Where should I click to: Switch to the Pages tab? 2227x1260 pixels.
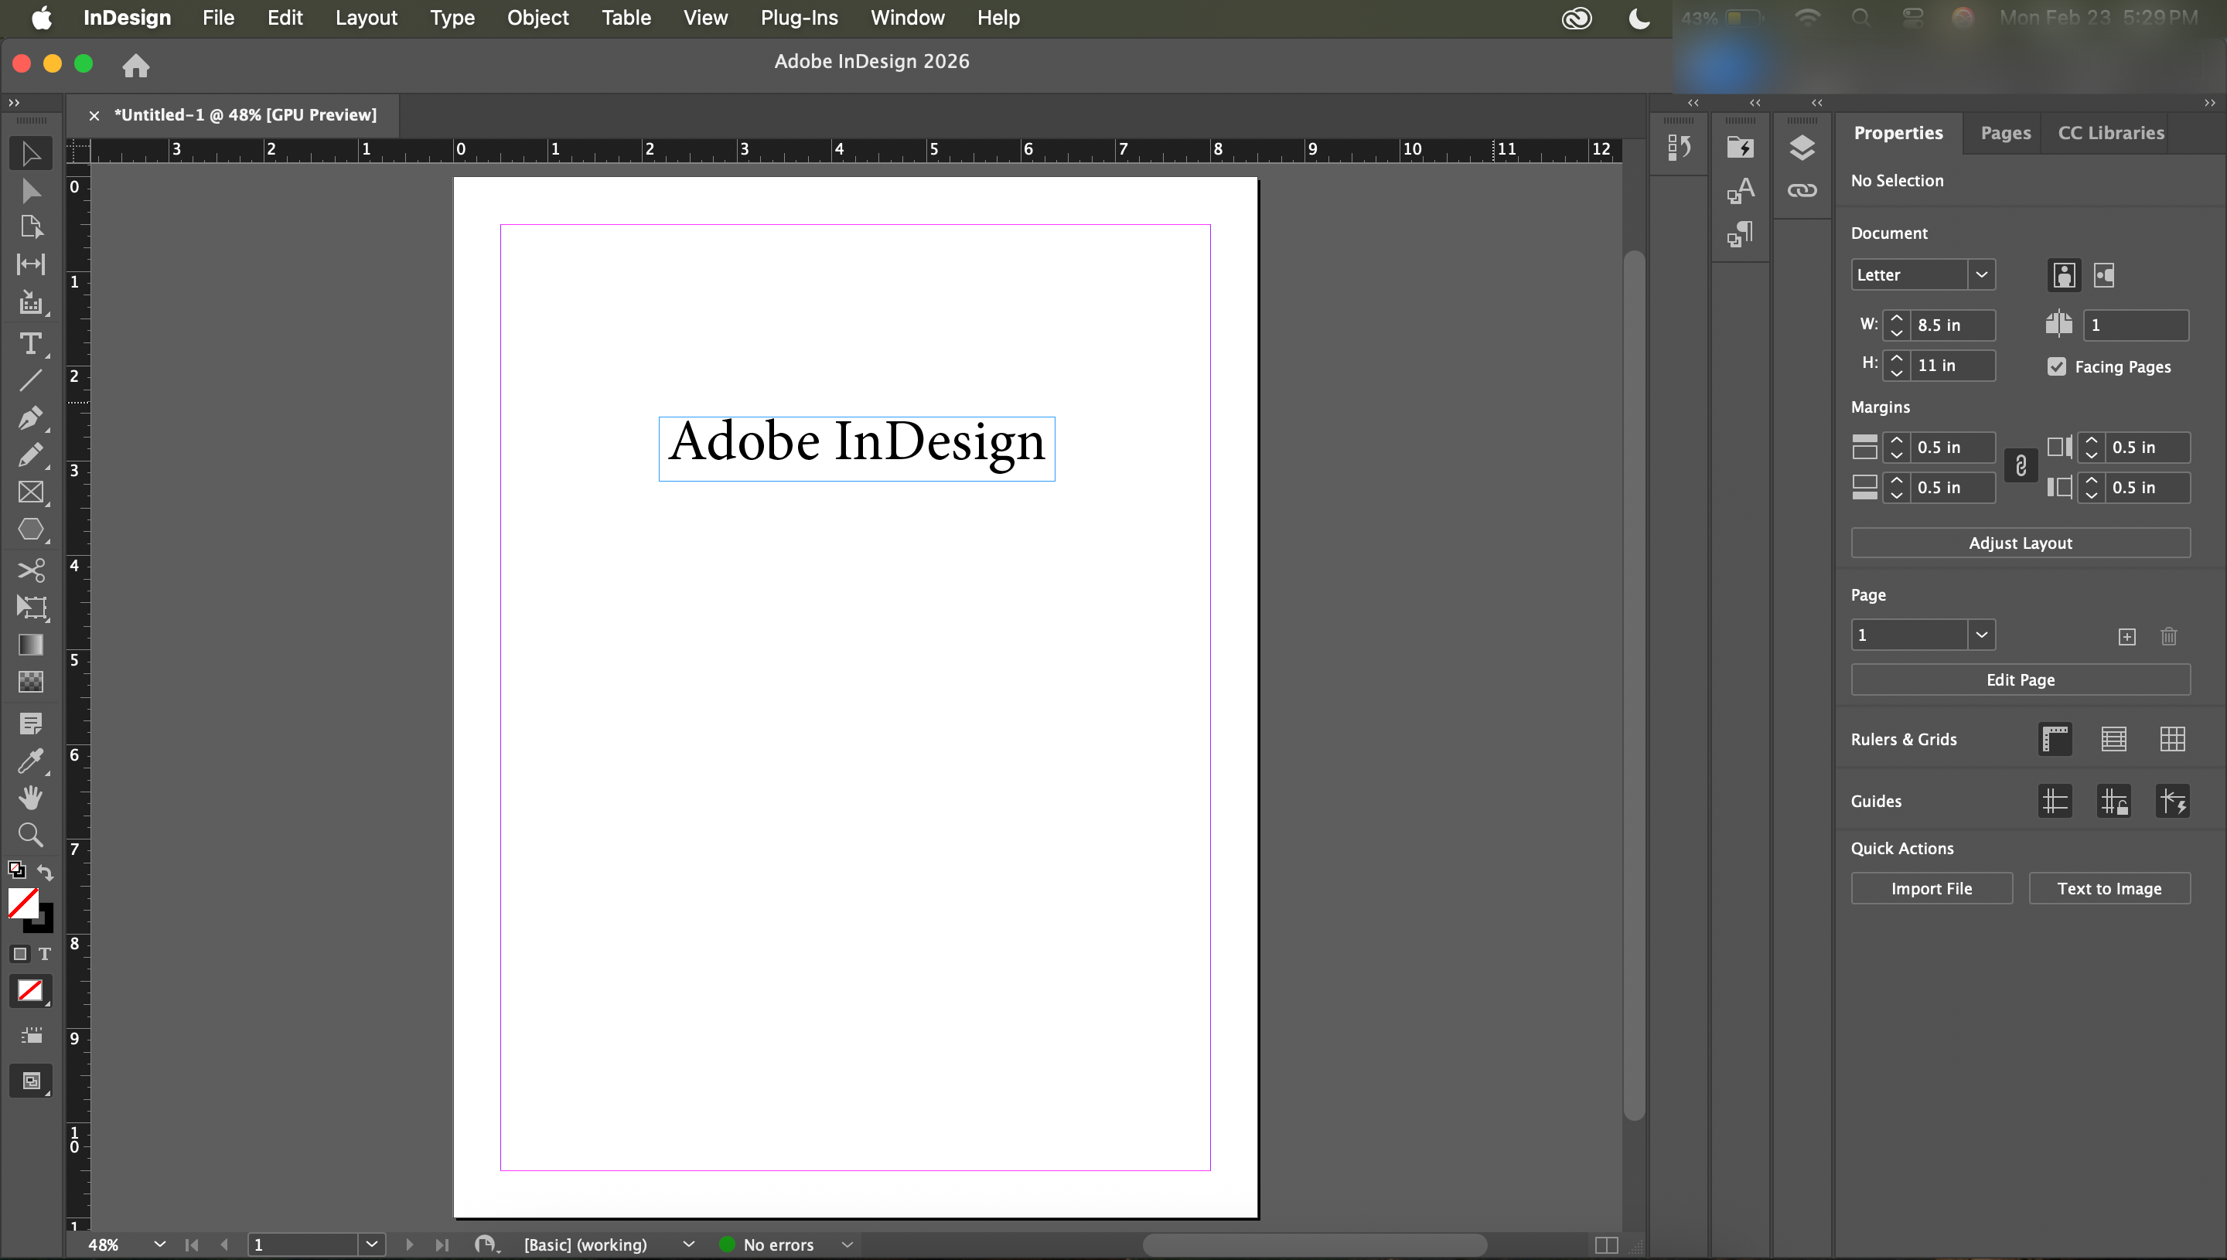(2004, 133)
